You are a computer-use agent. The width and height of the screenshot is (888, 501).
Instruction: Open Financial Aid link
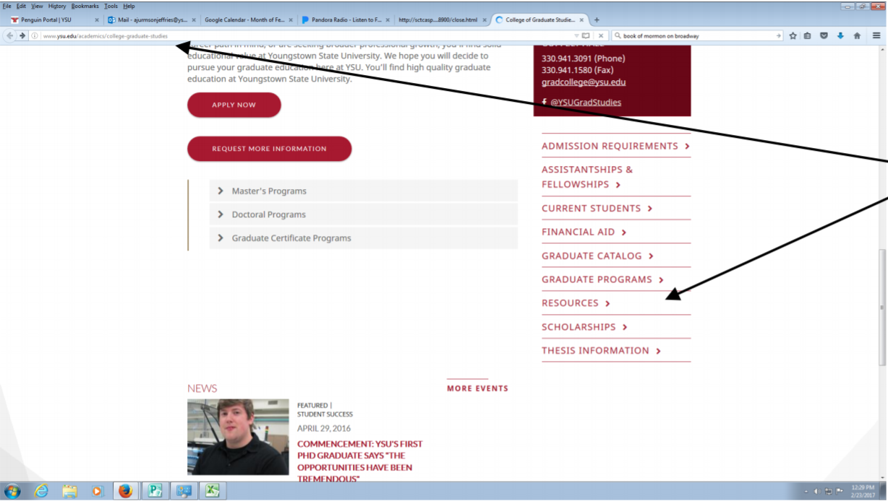click(584, 232)
